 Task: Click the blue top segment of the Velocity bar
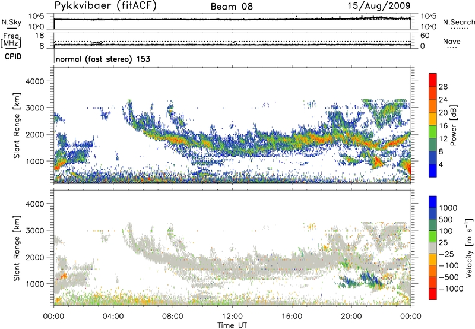(x=433, y=202)
